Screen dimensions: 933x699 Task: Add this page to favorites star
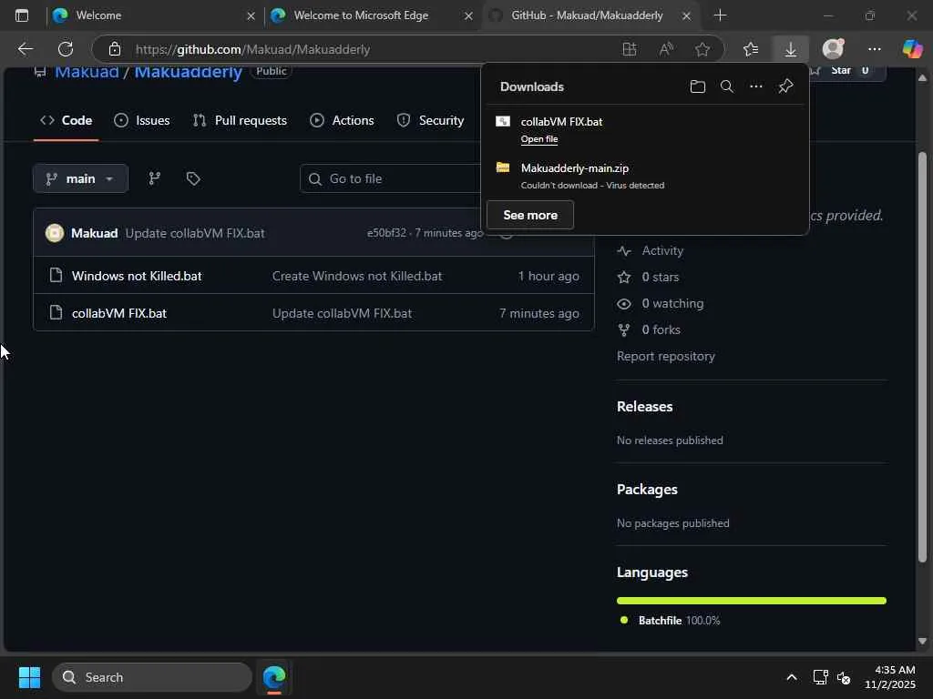click(x=702, y=49)
